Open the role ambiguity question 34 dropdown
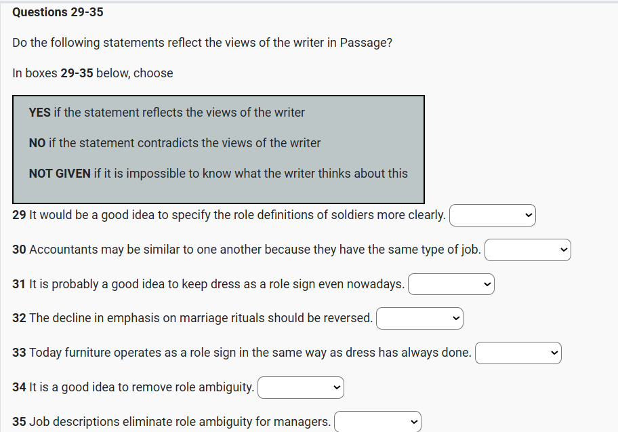Image resolution: width=618 pixels, height=432 pixels. click(x=301, y=388)
